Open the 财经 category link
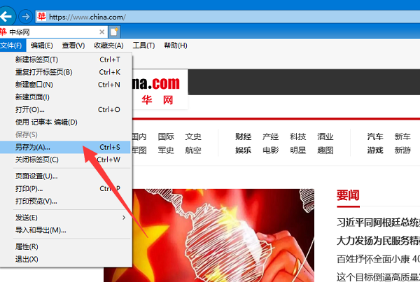The image size is (420, 282). coord(243,136)
